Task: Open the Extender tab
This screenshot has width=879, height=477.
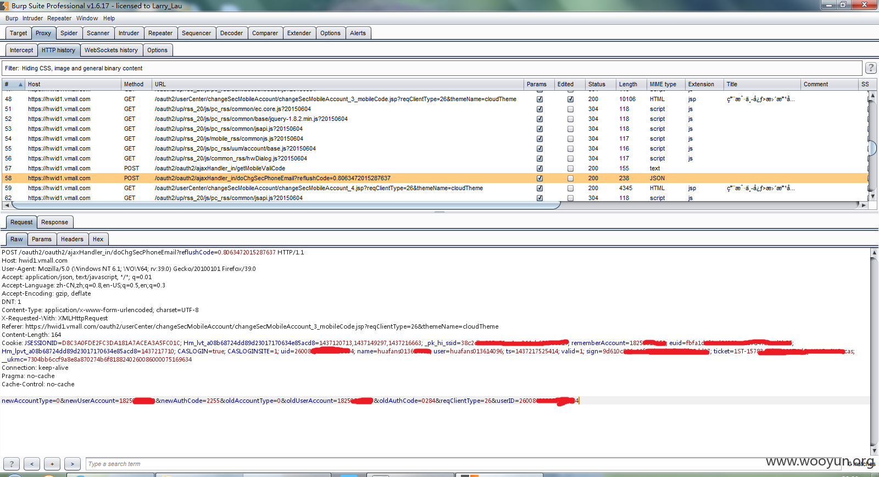Action: (x=299, y=33)
